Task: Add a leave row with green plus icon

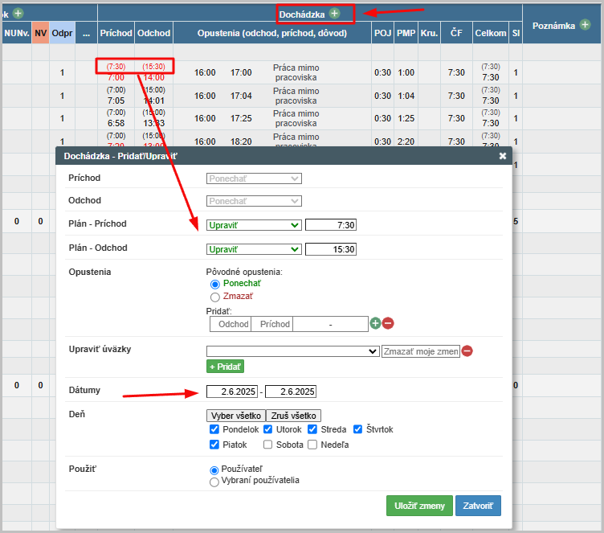Action: click(375, 323)
